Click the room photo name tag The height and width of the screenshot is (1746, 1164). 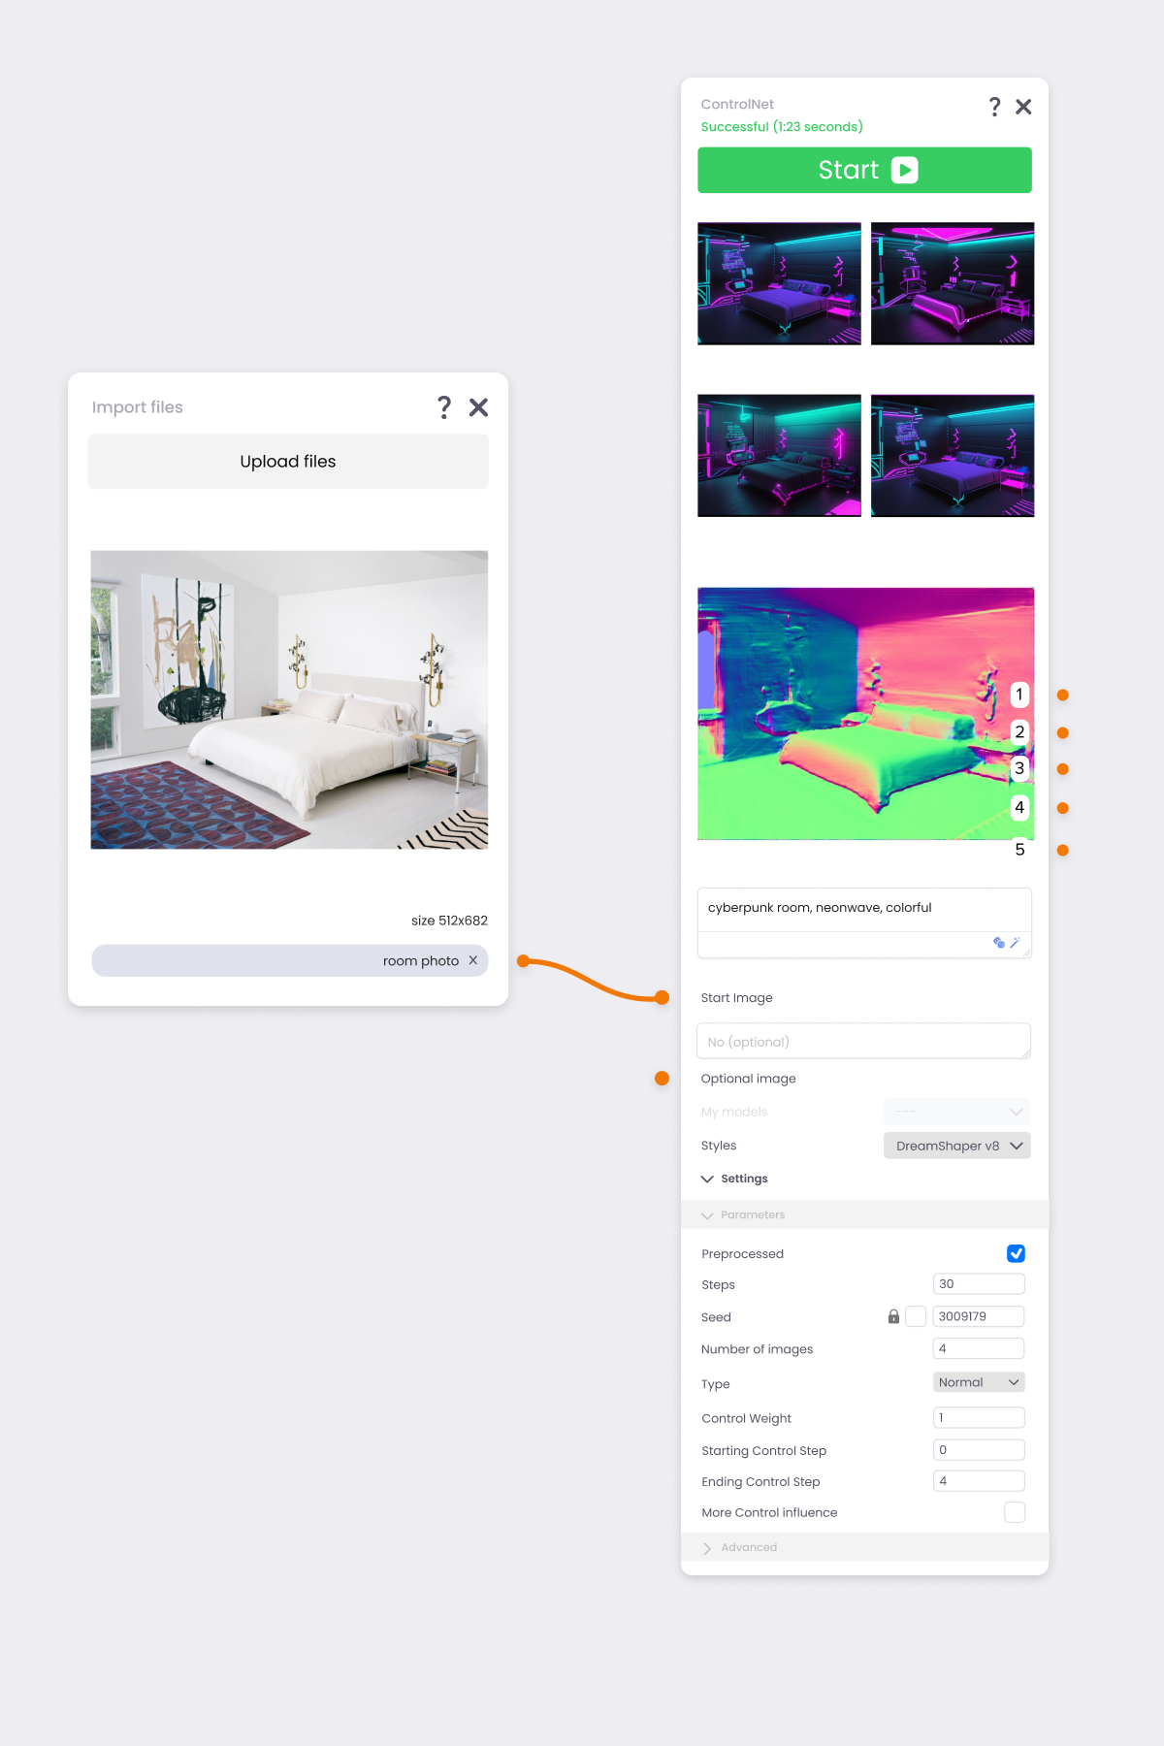point(290,960)
